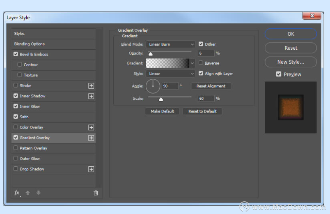Viewport: 330px width, 214px height.
Task: Enable the Contour checkbox
Action: (x=20, y=64)
